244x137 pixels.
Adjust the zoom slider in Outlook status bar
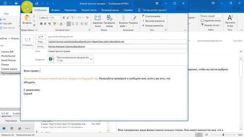(x=223, y=135)
